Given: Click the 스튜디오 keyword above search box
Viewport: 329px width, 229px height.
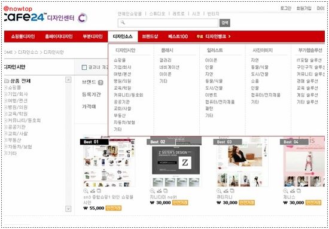Looking at the screenshot, I should point(157,14).
